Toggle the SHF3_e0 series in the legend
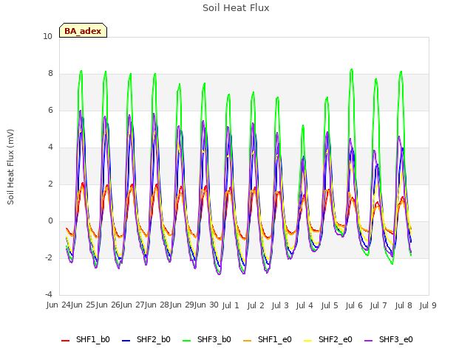The height and width of the screenshot is (354, 473). coord(389,339)
